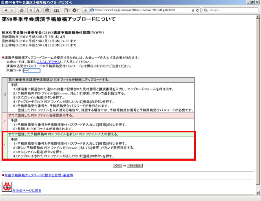The image size is (261, 201).
Task: Click the step 3) 次に[ファイル転送]ボタンを押す in upload section
Action: [39, 97]
